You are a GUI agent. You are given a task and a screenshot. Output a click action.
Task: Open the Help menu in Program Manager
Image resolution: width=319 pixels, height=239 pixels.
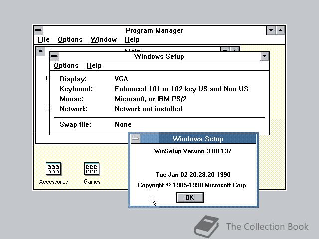(132, 40)
